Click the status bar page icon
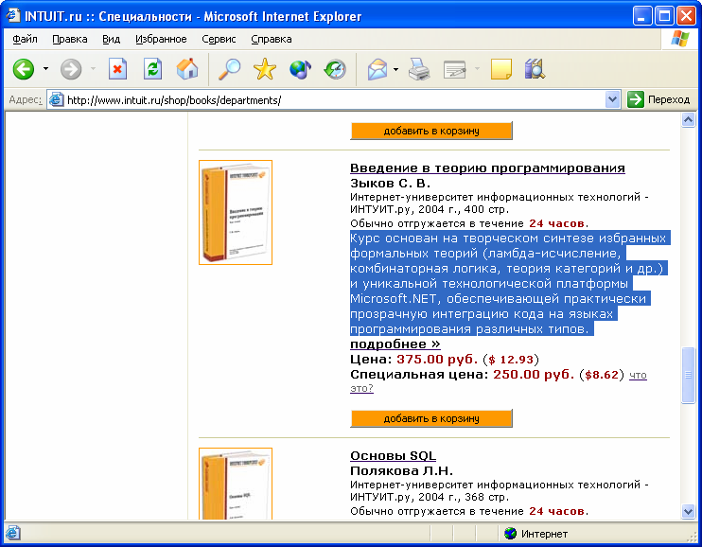Image resolution: width=702 pixels, height=547 pixels. pyautogui.click(x=13, y=534)
